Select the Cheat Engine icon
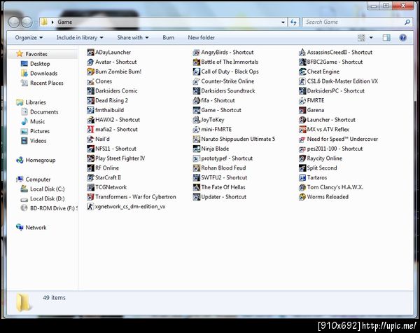Image resolution: width=420 pixels, height=333 pixels. tap(302, 72)
